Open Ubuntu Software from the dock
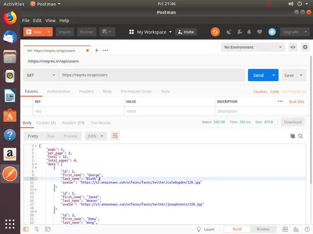The height and width of the screenshot is (234, 313). point(10,115)
